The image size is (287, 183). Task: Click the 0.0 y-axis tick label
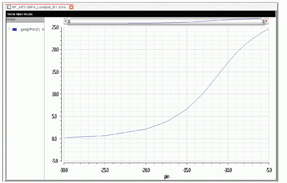point(54,139)
